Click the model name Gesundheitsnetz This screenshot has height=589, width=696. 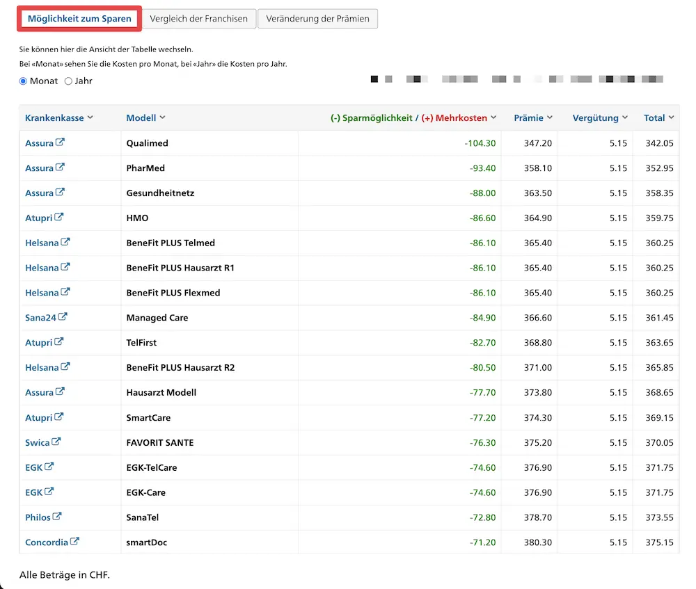160,193
